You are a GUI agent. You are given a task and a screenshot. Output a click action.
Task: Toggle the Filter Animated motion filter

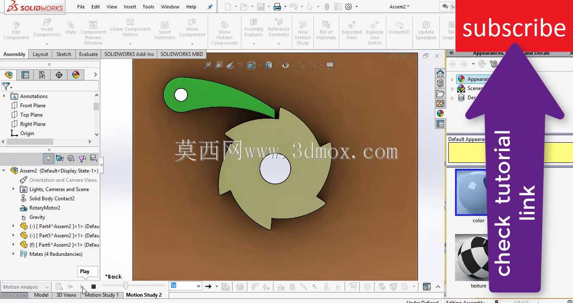click(60, 159)
